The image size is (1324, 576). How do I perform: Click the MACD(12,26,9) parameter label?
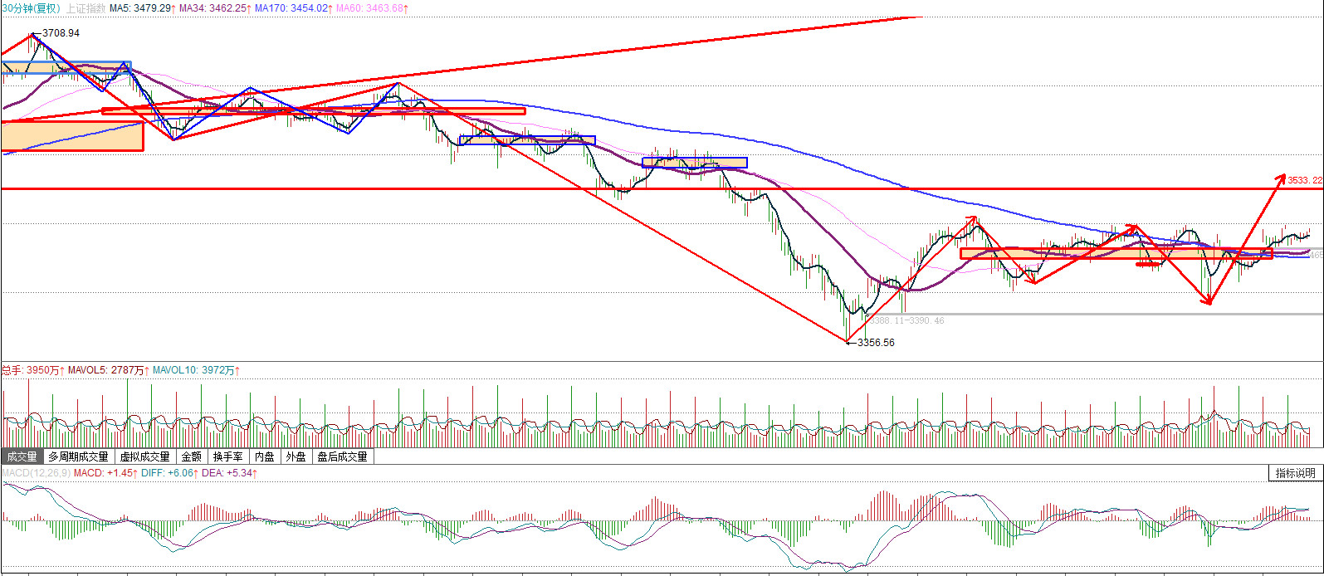[x=36, y=473]
